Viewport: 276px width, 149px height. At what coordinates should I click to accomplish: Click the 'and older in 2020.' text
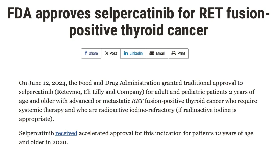pos(43,142)
